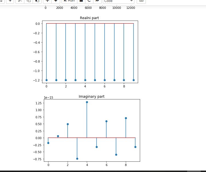Cut the selected cell with scissors icon
This screenshot has width=206, height=172.
pos(20,1)
